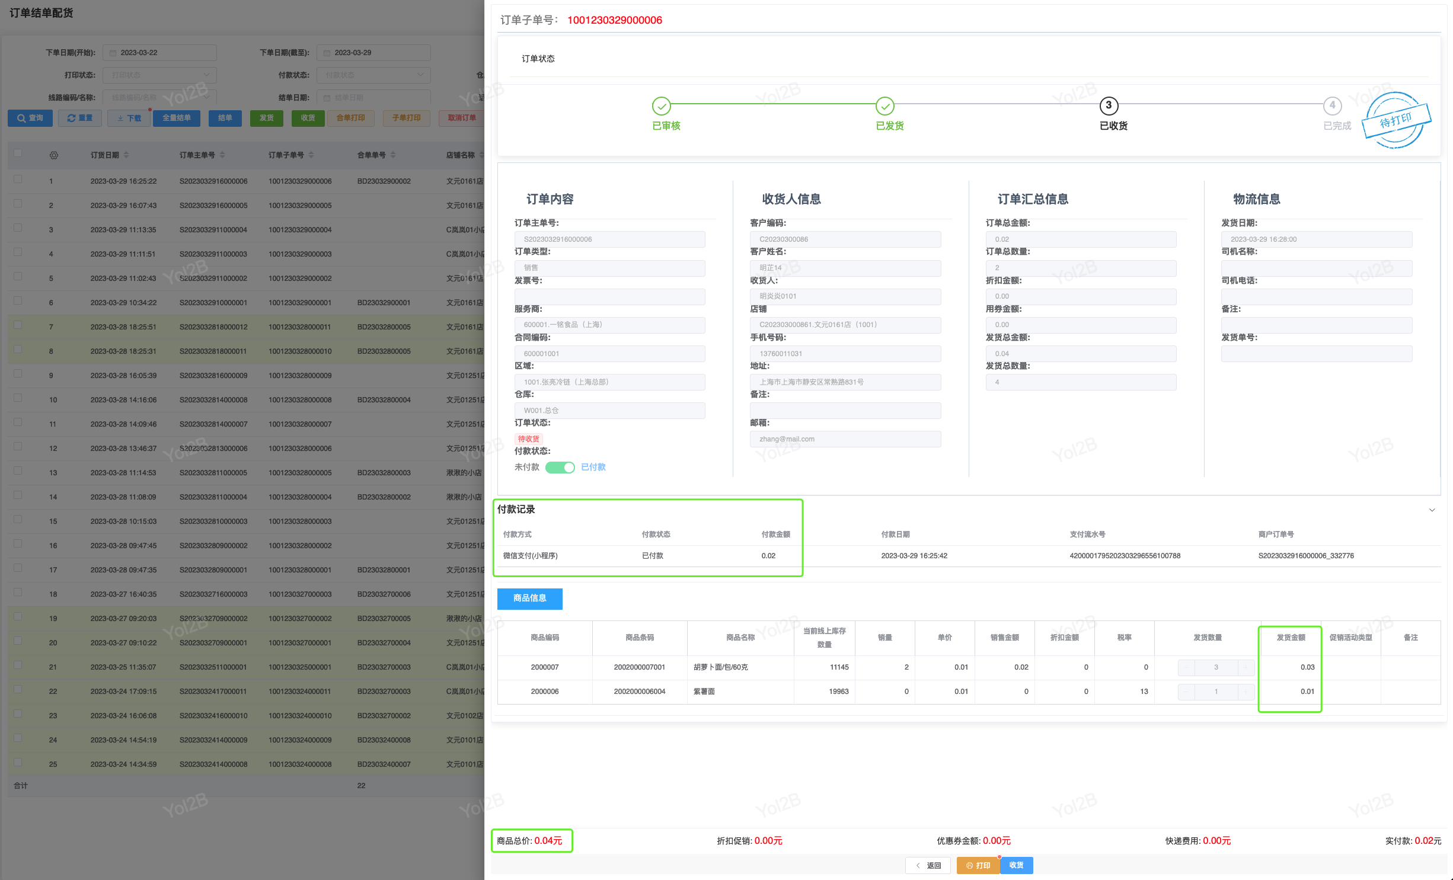
Task: Tick the checkbox for order row 1
Action: tap(18, 180)
